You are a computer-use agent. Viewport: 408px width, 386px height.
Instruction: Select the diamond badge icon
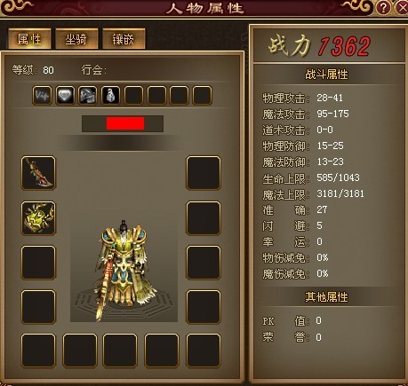coord(65,96)
